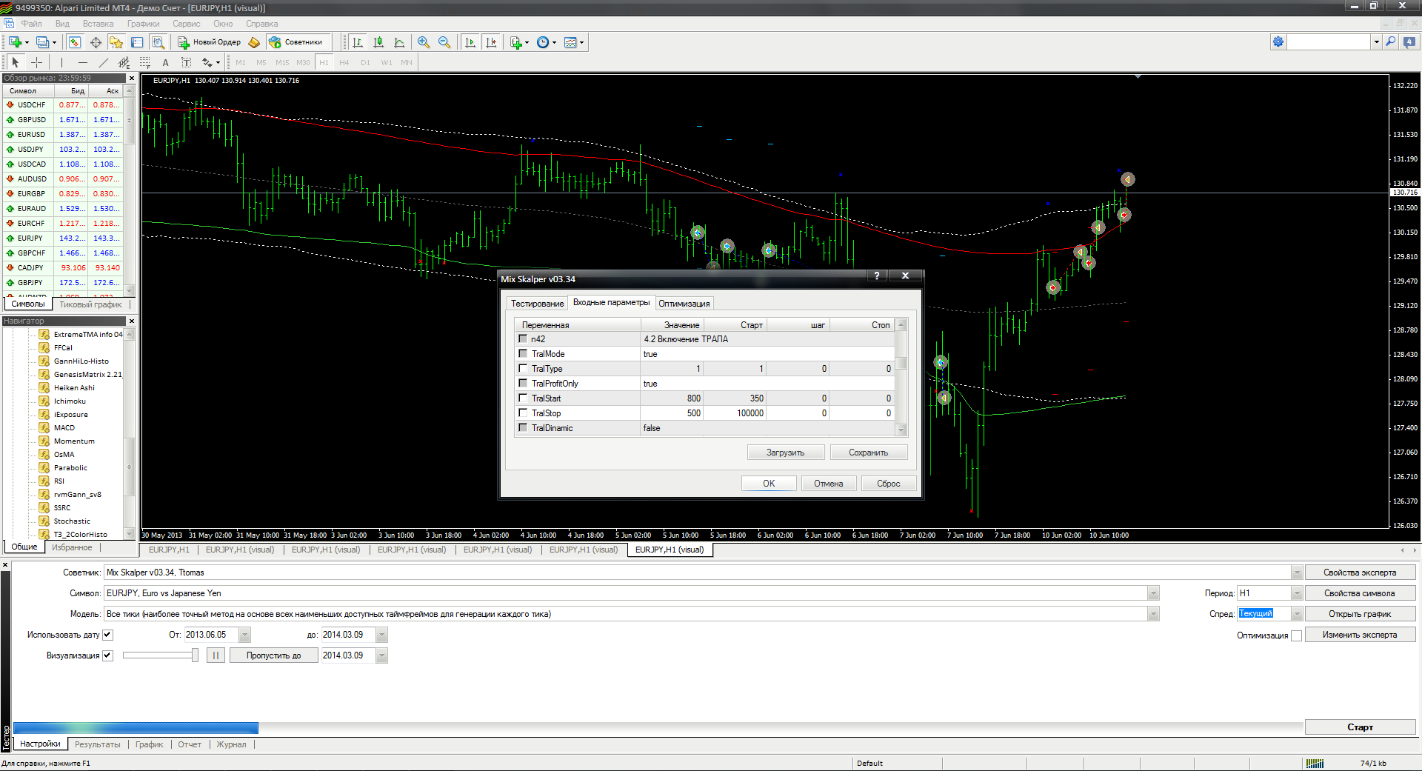1422x771 pixels.
Task: Click the Сброс reset button
Action: tap(889, 484)
